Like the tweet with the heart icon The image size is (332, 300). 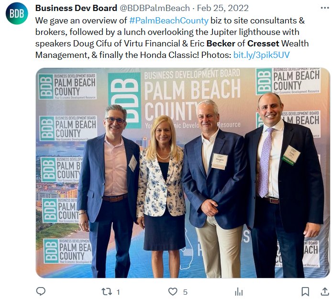click(173, 292)
